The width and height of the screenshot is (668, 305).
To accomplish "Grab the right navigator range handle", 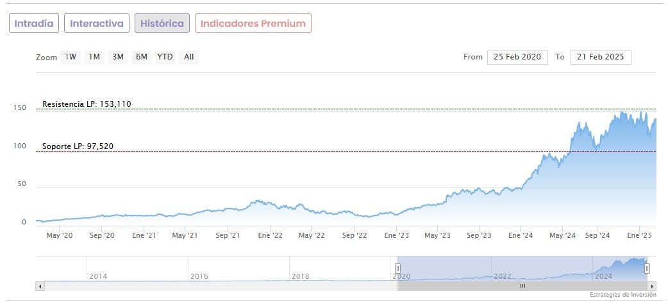I will (x=647, y=269).
